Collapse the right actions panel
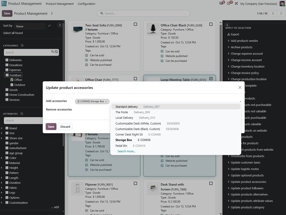 pyautogui.click(x=227, y=25)
